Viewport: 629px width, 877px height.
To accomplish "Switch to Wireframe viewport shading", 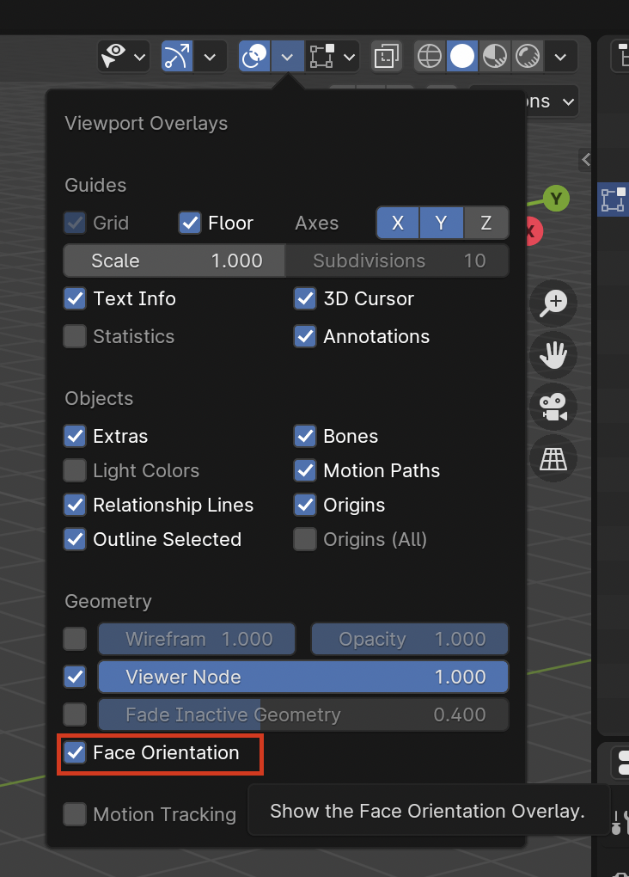I will point(430,58).
